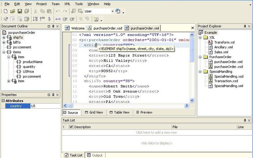Click the New document toolbar icon
This screenshot has width=253, height=158.
(6, 11)
